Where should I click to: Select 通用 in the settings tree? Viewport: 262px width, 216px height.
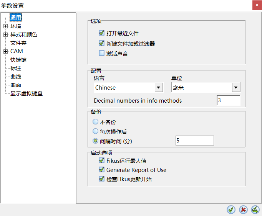tap(16, 18)
